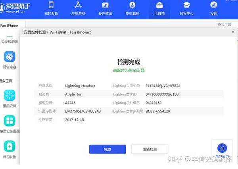238x169 pixels.
Task: Click the 制造商 field label
Action: pyautogui.click(x=44, y=94)
